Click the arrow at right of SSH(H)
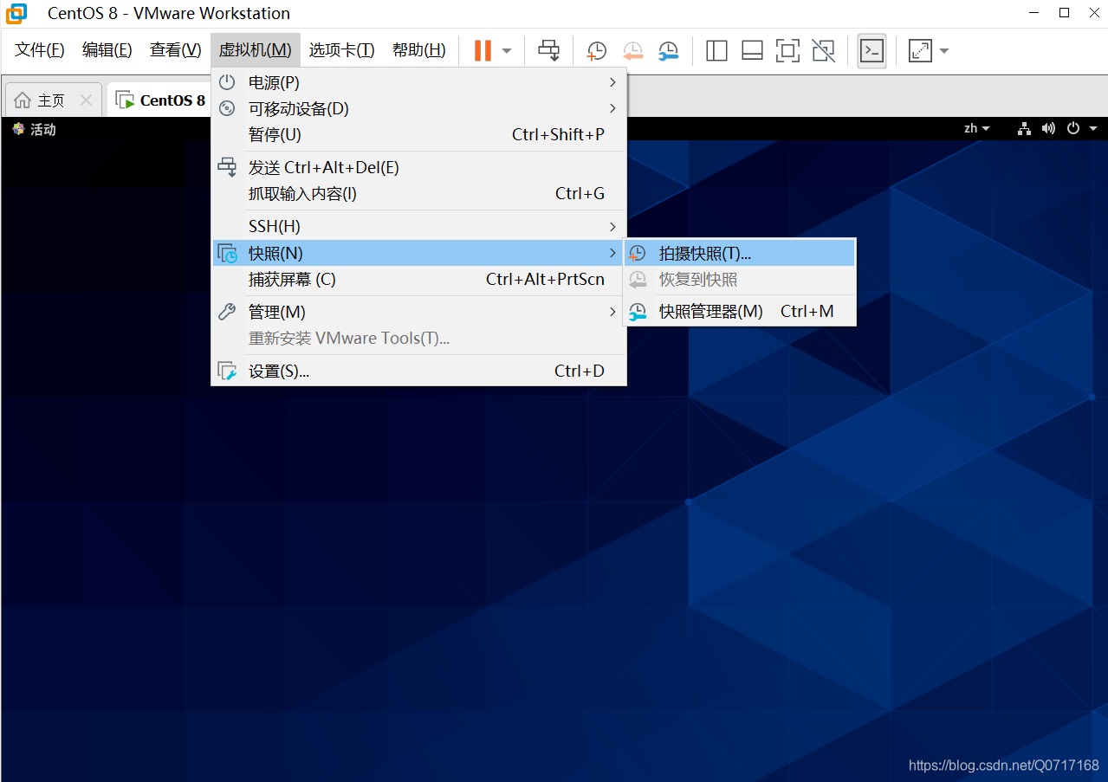The height and width of the screenshot is (782, 1108). coord(612,226)
